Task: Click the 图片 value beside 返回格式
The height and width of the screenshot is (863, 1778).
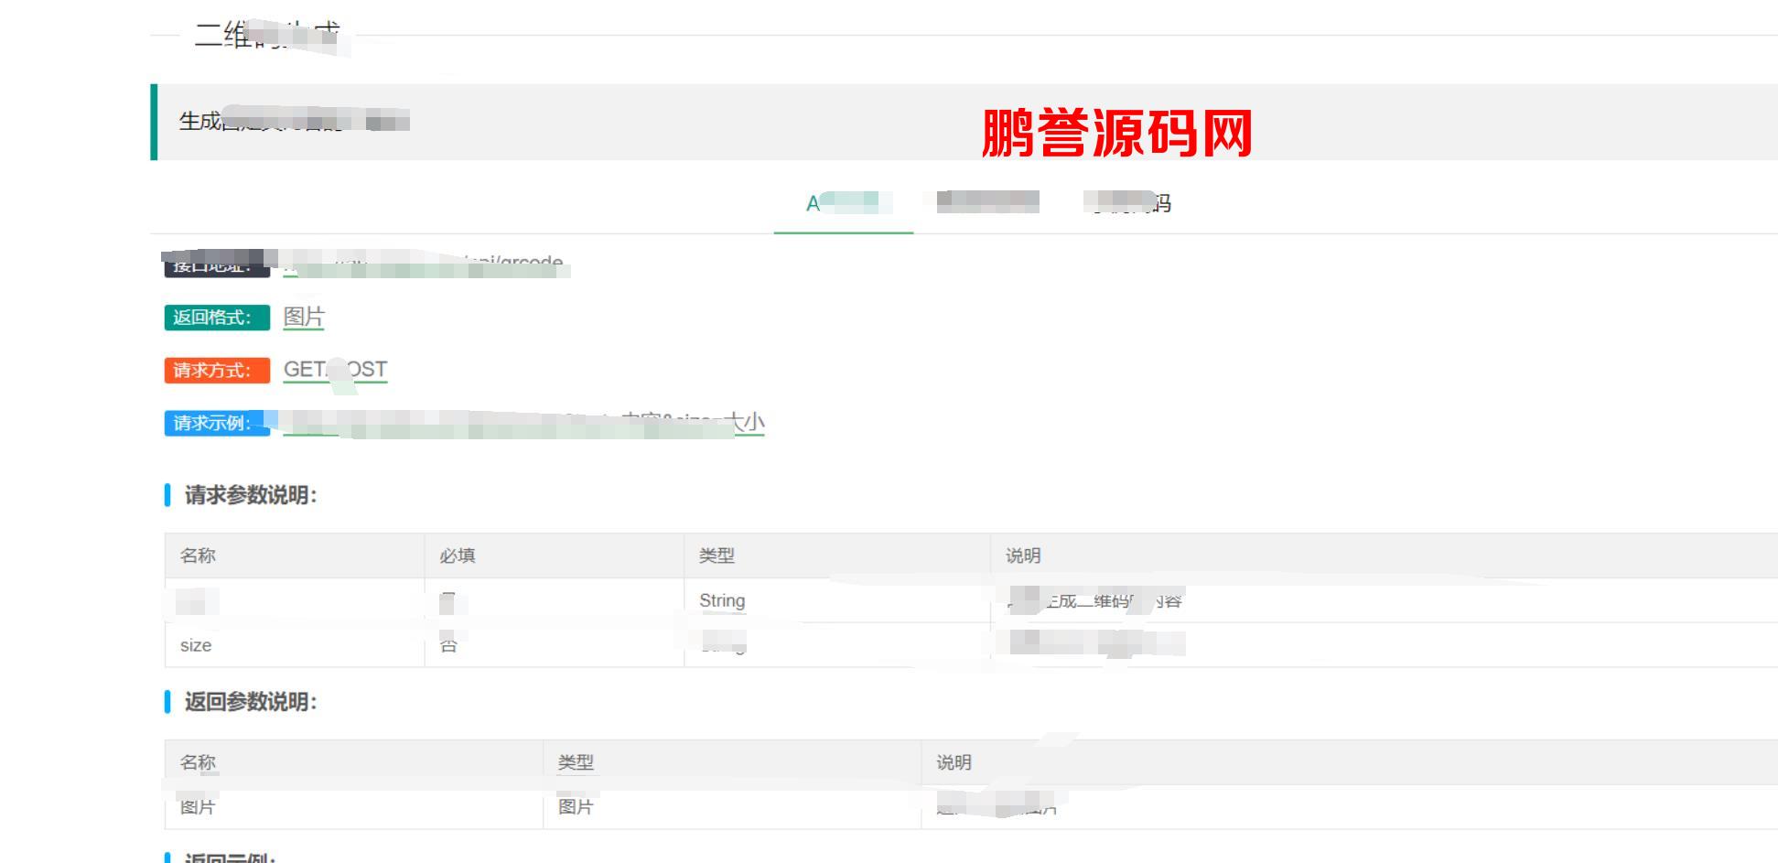Action: tap(304, 317)
